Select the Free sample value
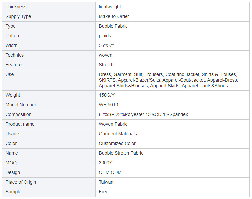Image resolution: width=252 pixels, height=199 pixels. pyautogui.click(x=104, y=192)
